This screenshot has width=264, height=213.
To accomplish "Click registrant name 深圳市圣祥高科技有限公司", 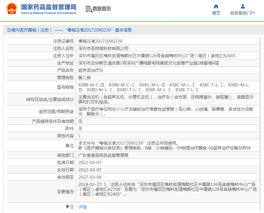I will 103,48.
